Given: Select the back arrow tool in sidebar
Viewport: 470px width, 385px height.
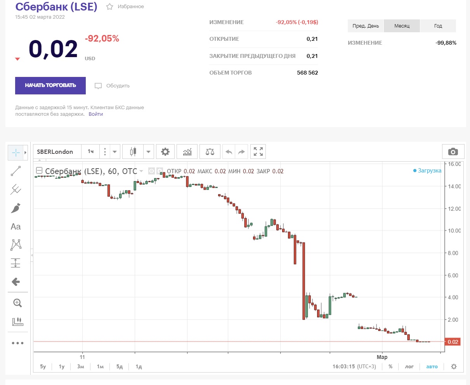Looking at the screenshot, I should coord(16,282).
